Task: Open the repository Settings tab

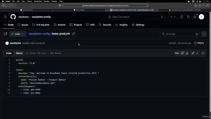Action: coord(138,25)
